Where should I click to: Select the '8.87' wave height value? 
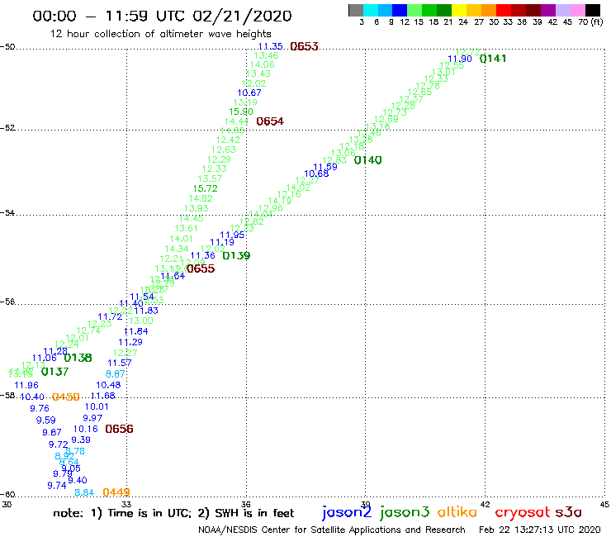tap(116, 374)
